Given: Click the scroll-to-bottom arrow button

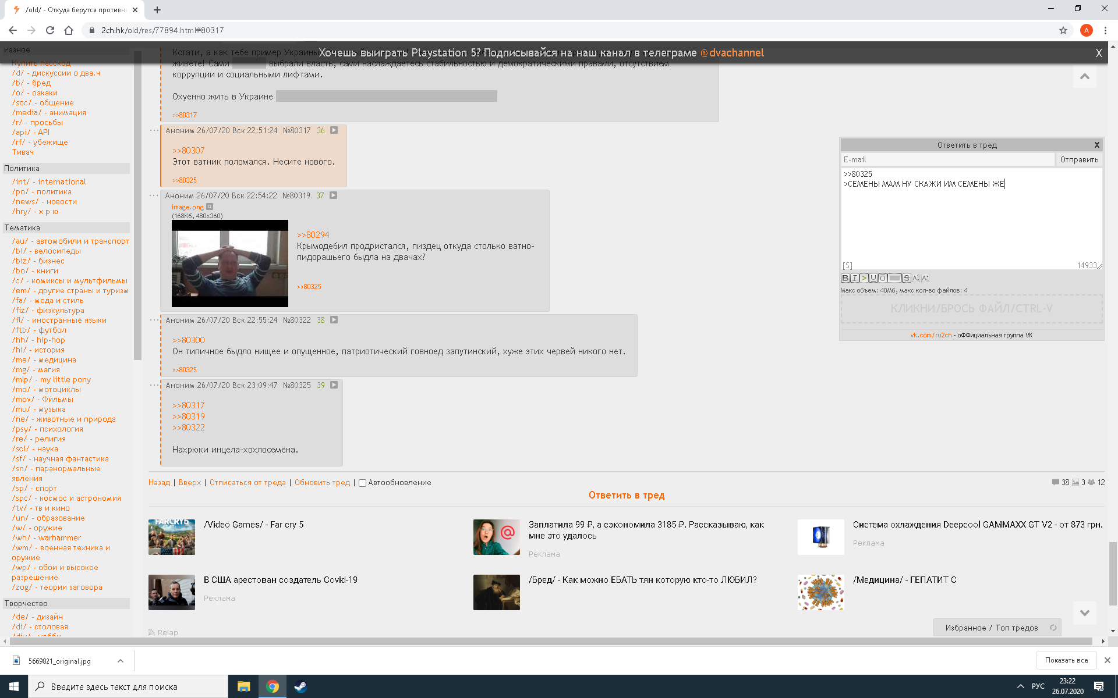Looking at the screenshot, I should pyautogui.click(x=1084, y=612).
